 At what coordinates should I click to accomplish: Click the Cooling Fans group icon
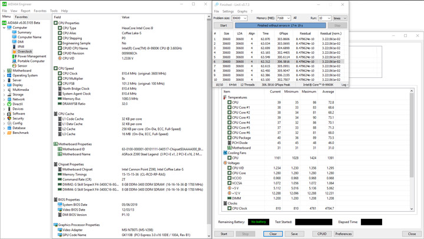point(225,153)
